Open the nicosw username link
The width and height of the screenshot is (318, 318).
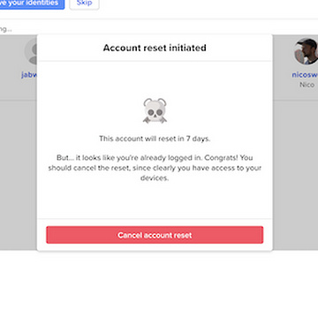point(305,75)
